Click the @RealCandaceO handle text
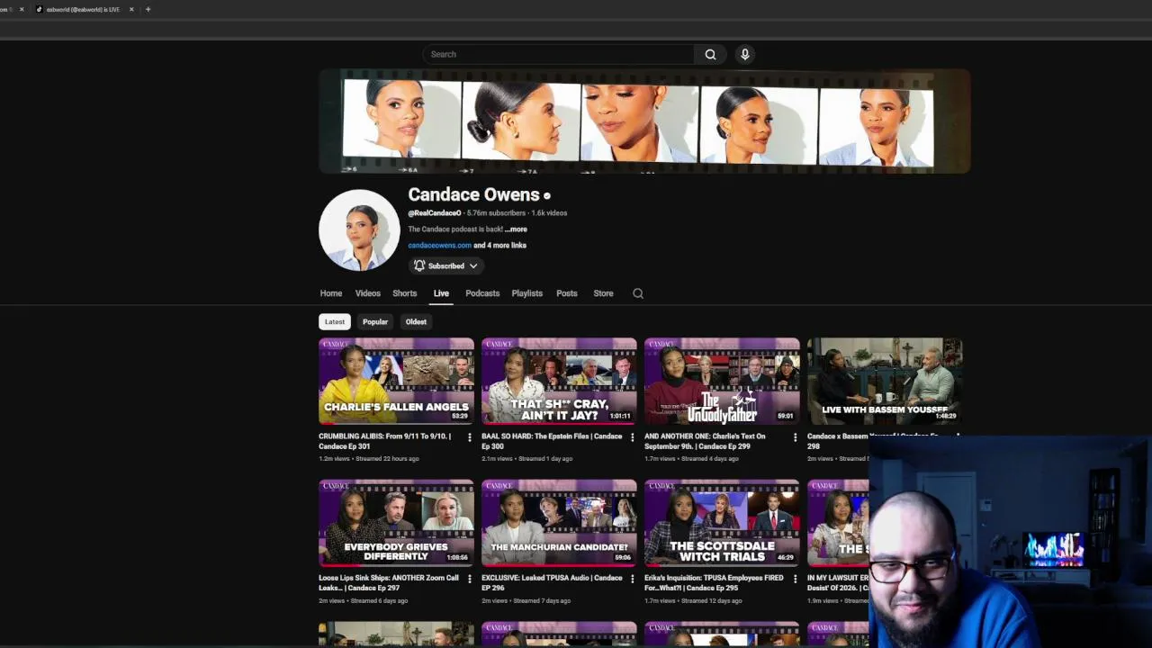Image resolution: width=1152 pixels, height=648 pixels. click(x=435, y=213)
